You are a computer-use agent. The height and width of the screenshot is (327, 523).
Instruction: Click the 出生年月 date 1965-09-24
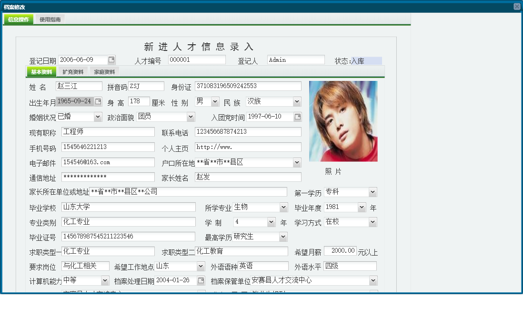pyautogui.click(x=75, y=101)
